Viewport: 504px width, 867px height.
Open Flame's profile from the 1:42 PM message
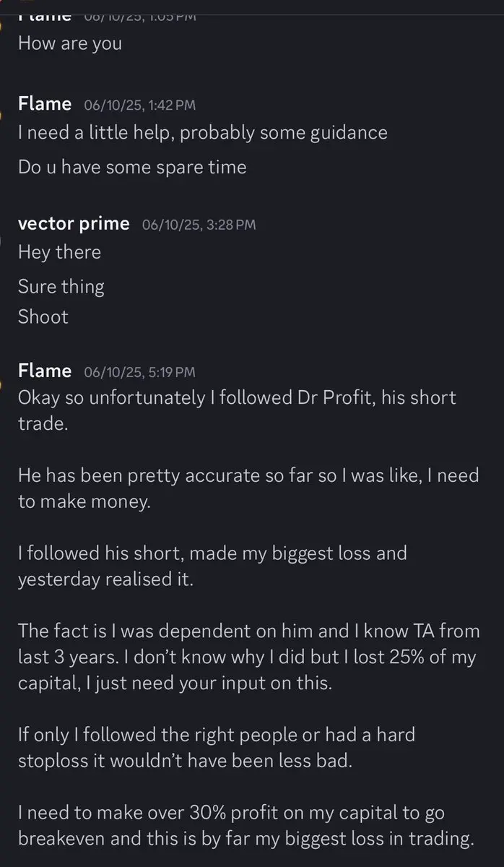[x=45, y=104]
